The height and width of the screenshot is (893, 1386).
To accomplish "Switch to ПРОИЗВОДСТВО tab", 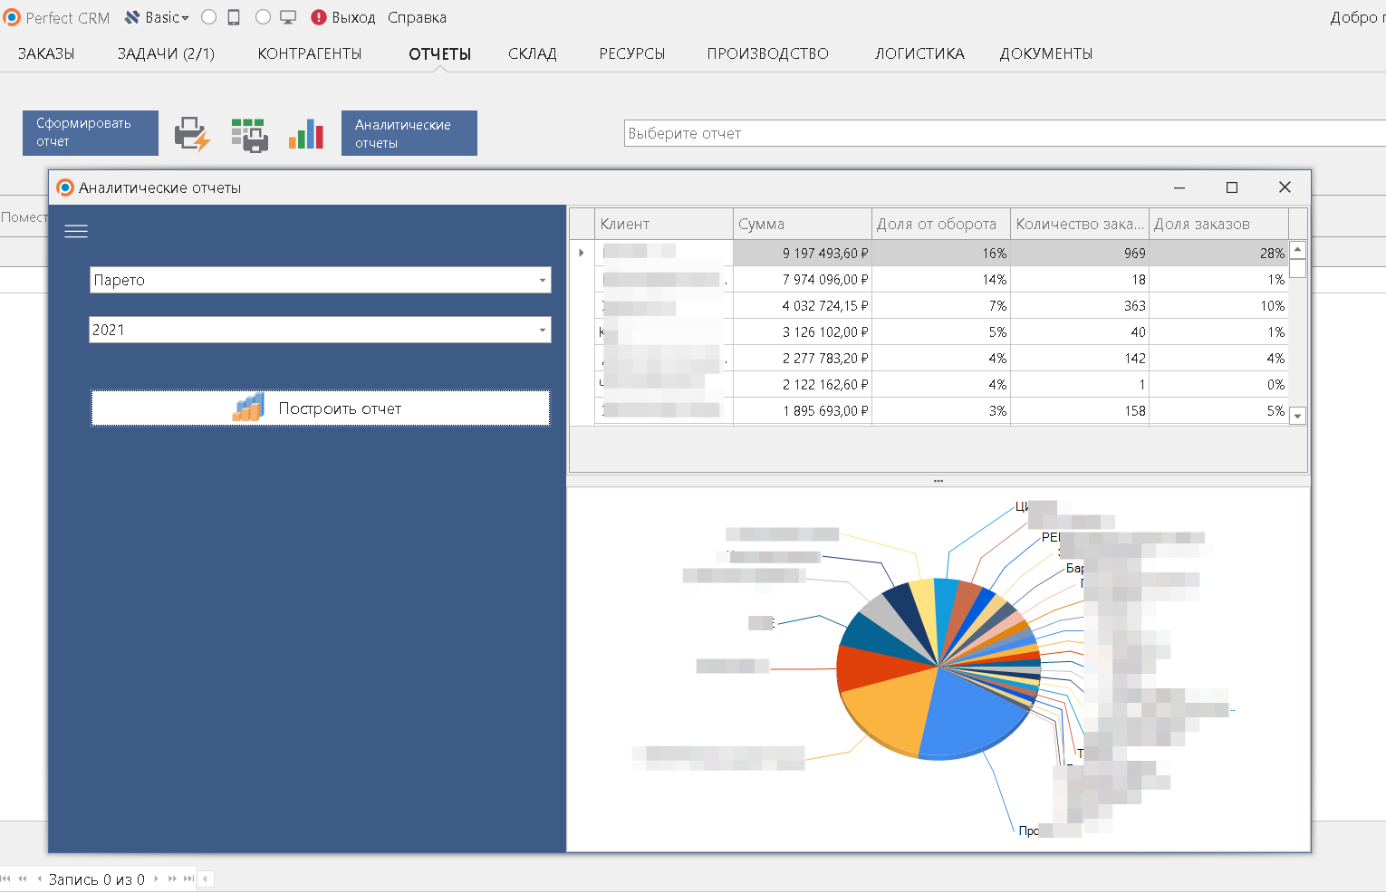I will pos(768,53).
